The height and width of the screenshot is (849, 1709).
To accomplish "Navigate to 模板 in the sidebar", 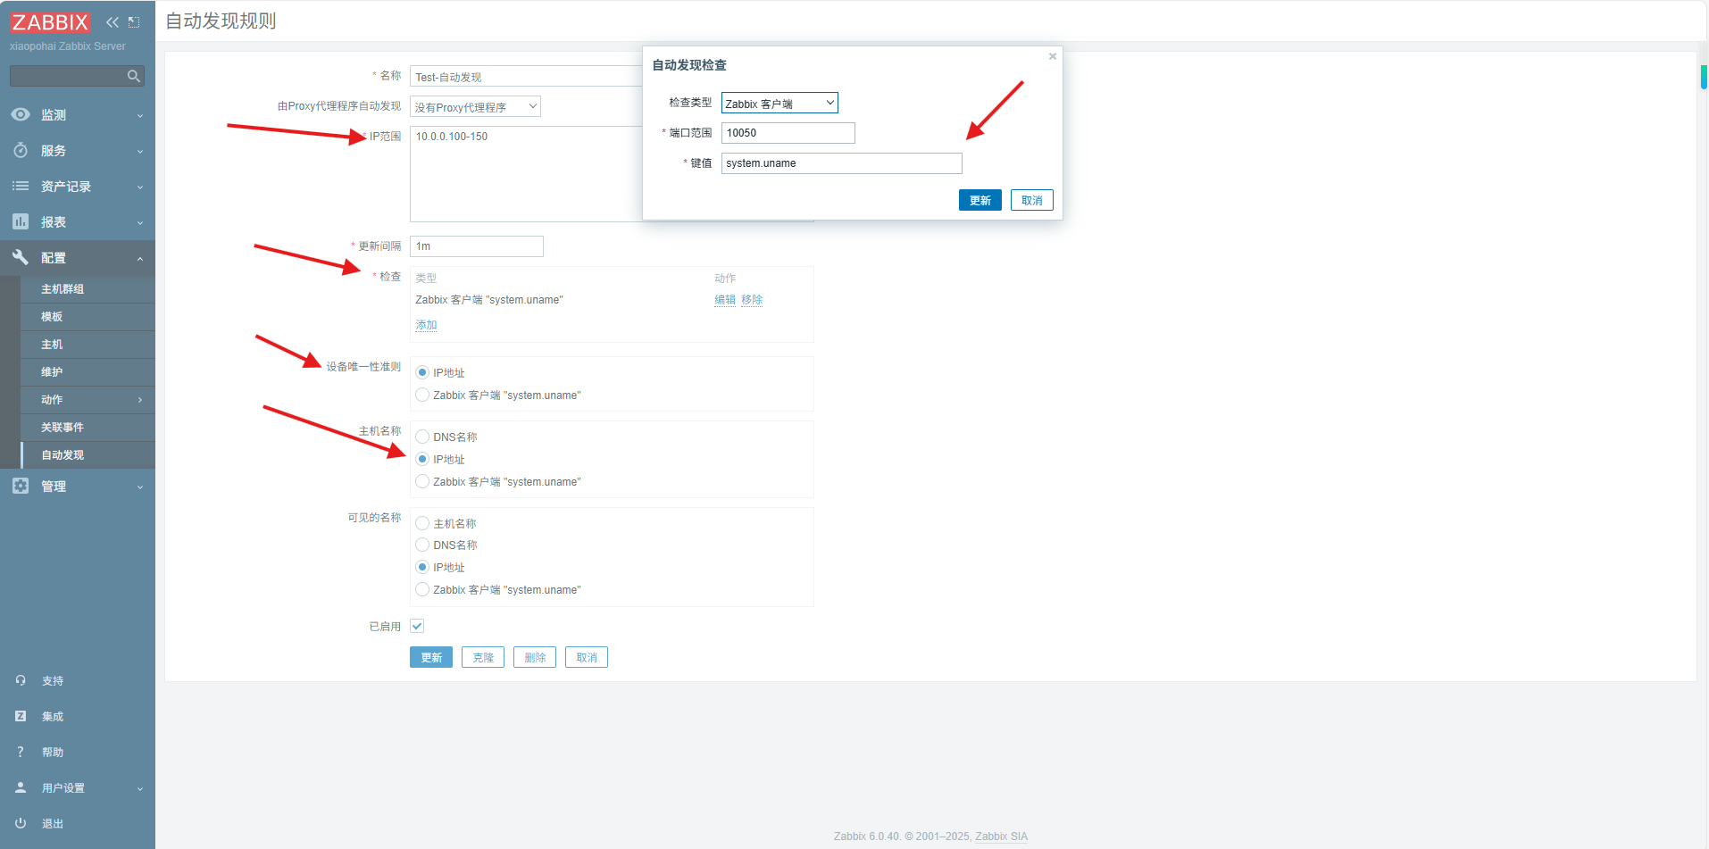I will click(x=52, y=316).
